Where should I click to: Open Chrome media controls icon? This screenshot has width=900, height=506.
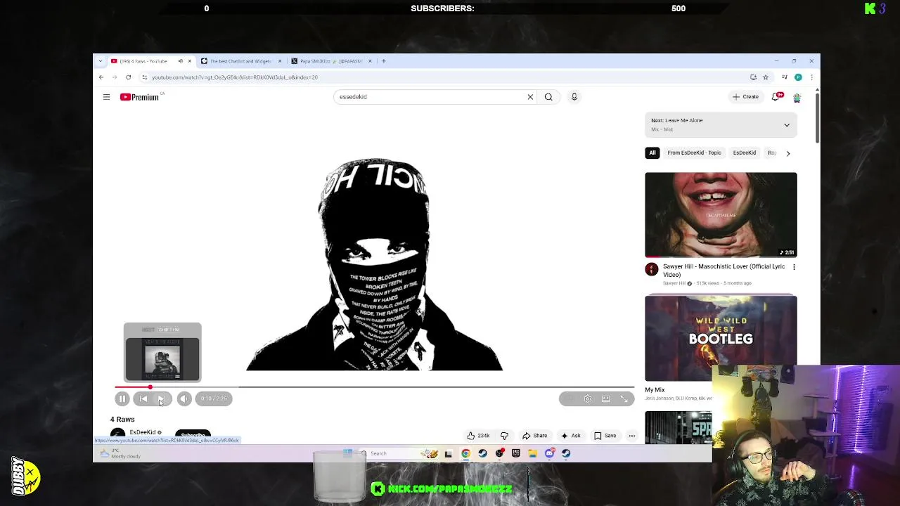tap(784, 77)
